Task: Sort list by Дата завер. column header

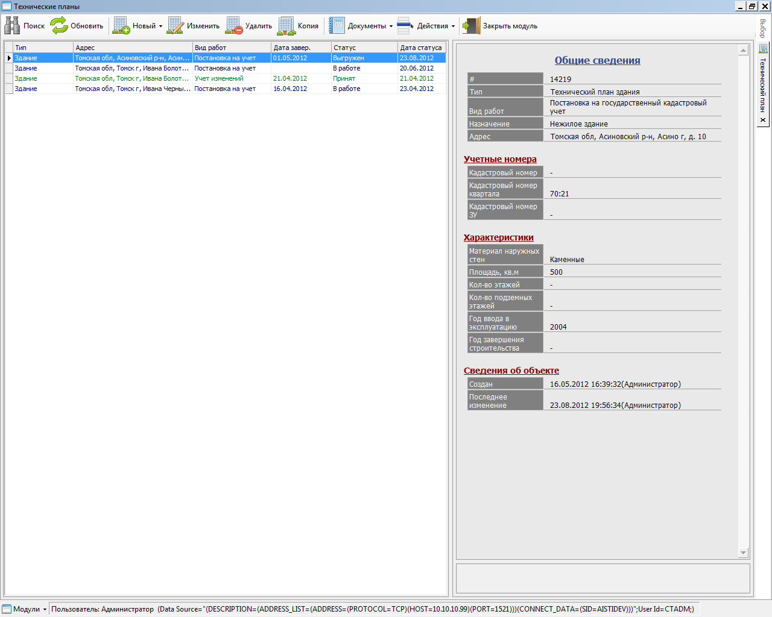Action: 300,48
